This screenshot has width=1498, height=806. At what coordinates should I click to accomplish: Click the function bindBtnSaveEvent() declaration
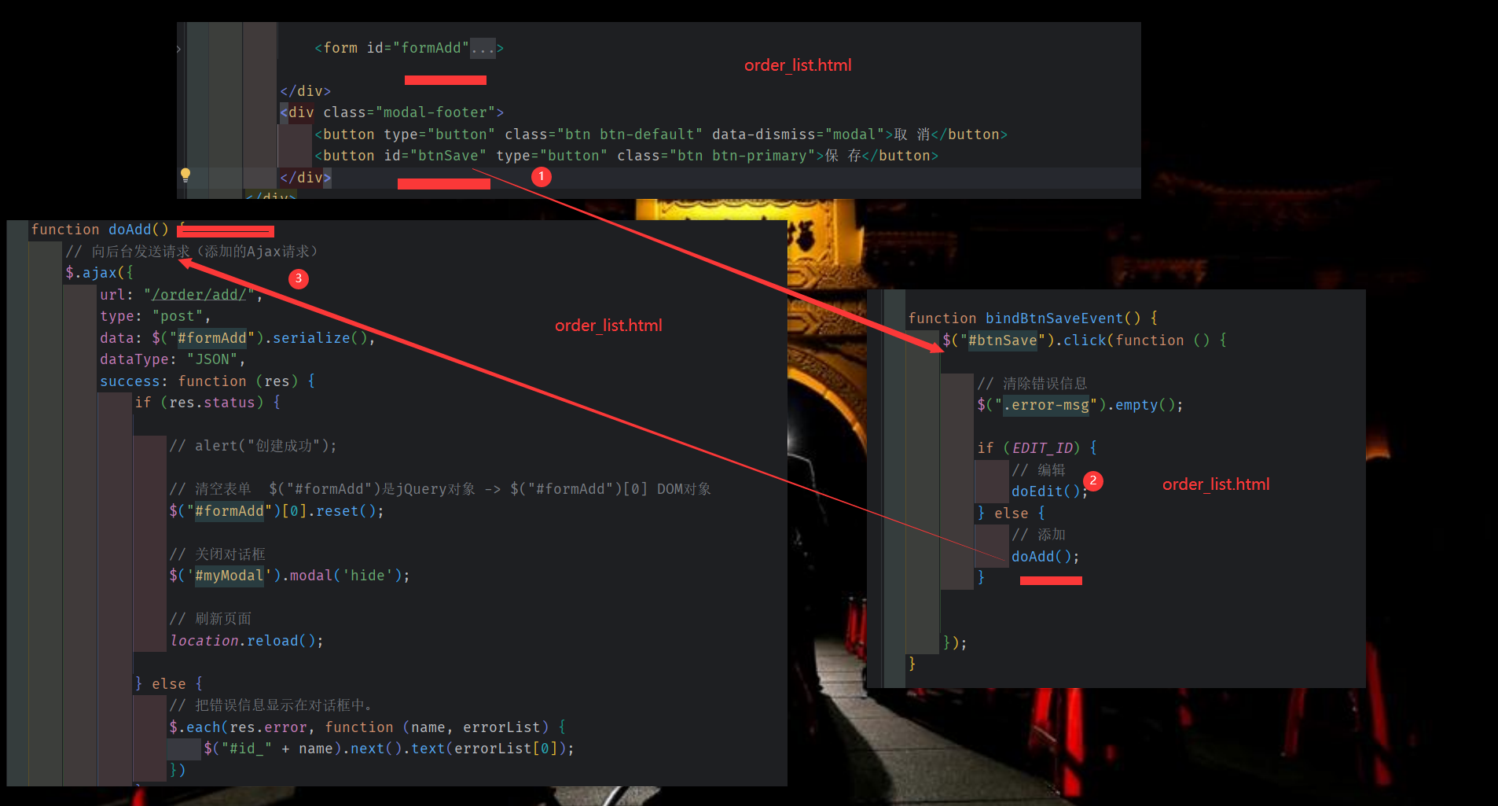(1033, 318)
